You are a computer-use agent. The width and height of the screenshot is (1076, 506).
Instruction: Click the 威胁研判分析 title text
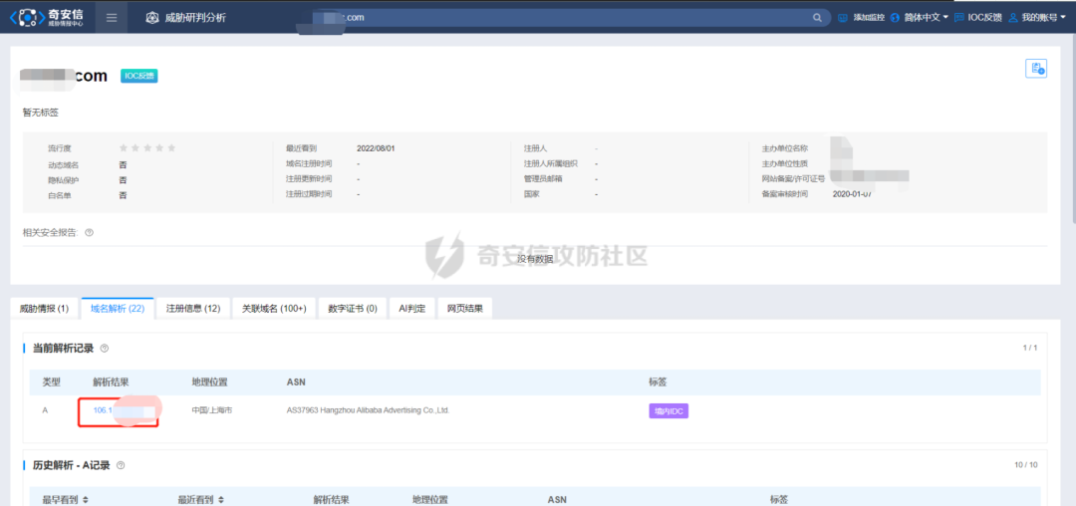point(195,18)
